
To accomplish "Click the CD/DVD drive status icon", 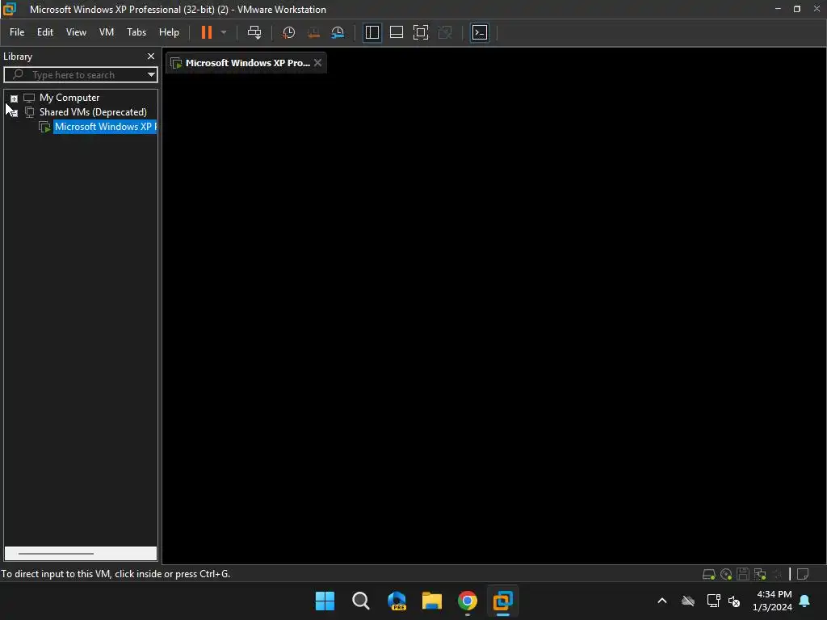I will tap(726, 574).
